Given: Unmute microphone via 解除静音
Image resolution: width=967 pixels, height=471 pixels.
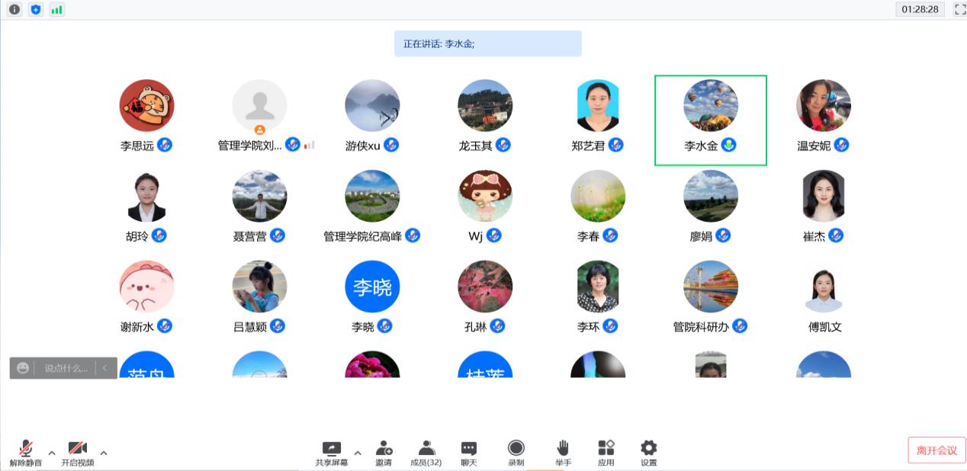Looking at the screenshot, I should [x=26, y=448].
